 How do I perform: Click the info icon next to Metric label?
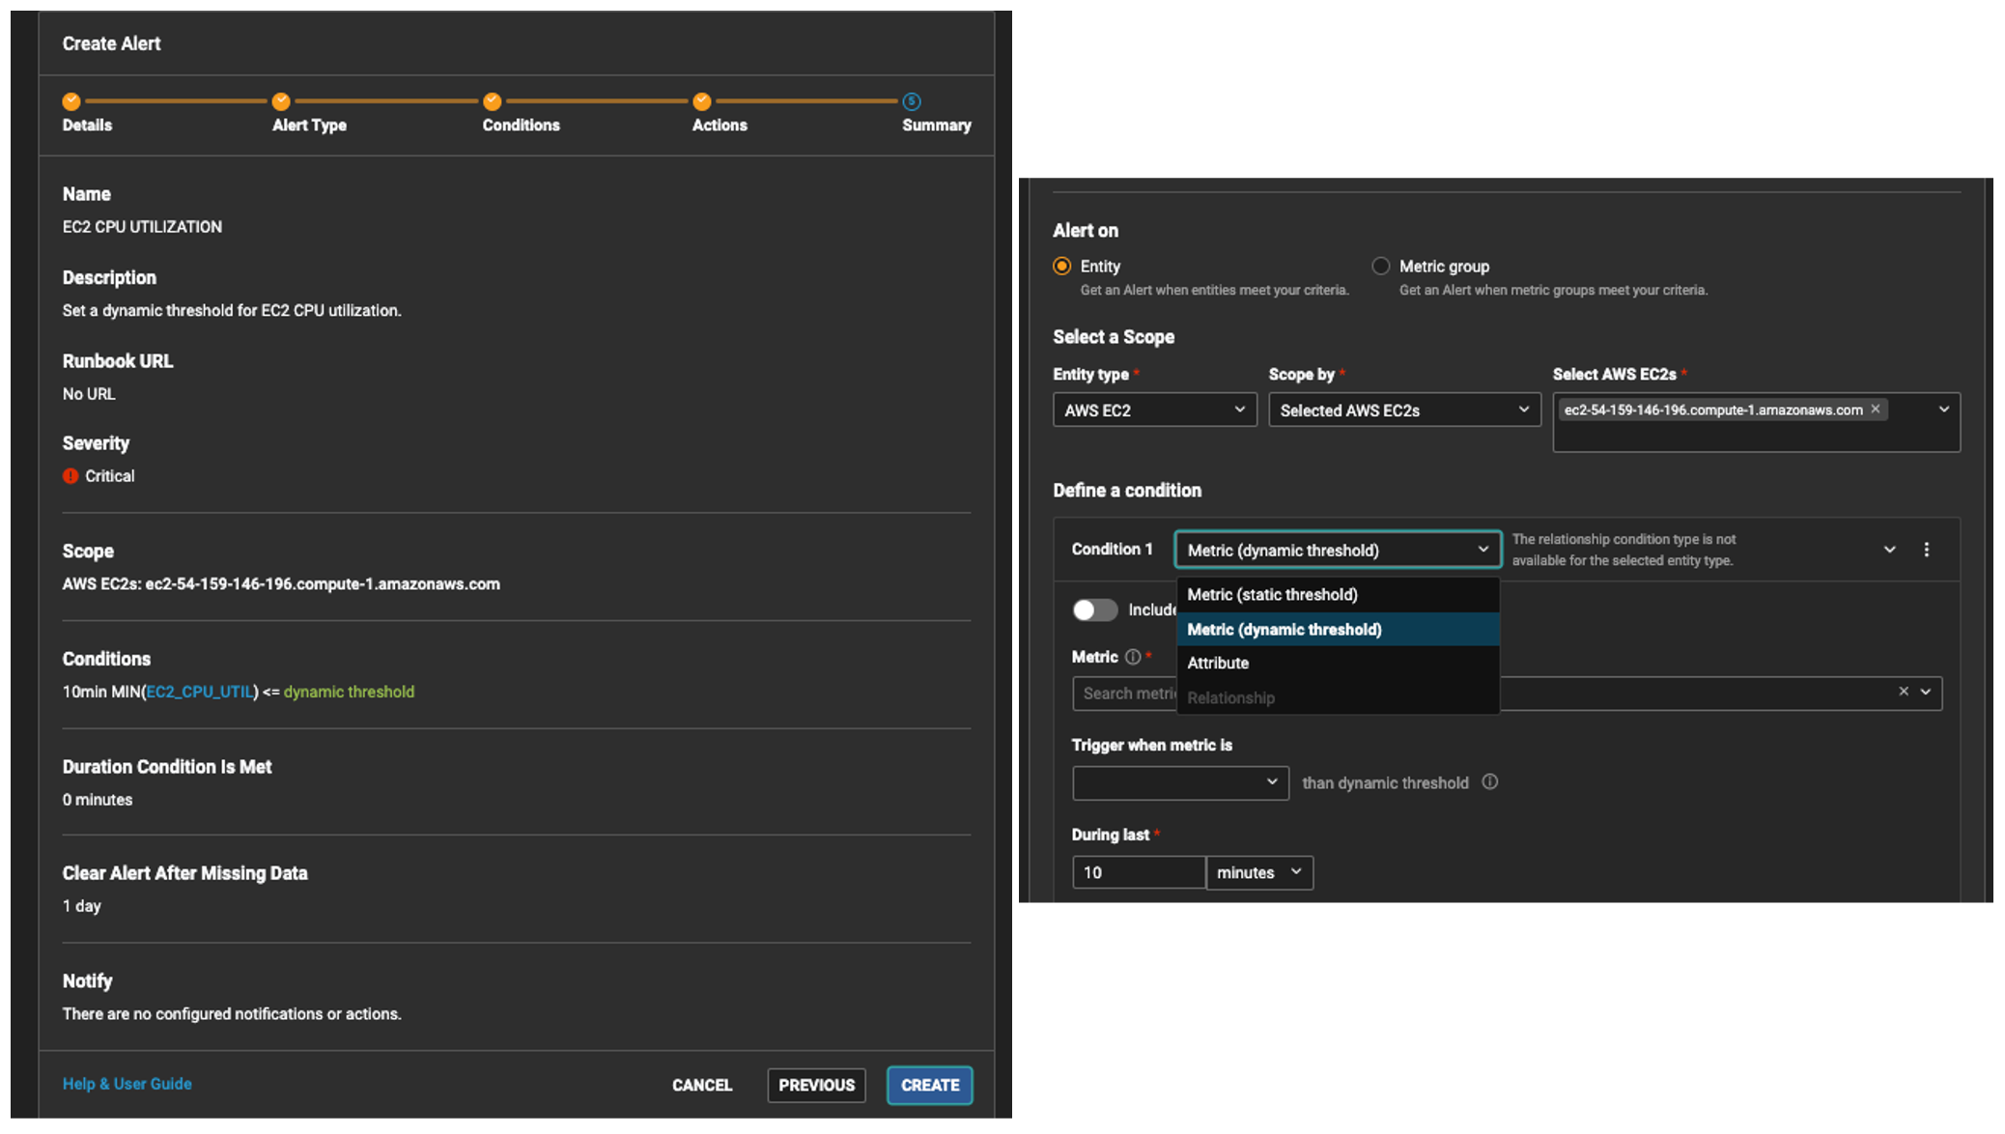click(x=1133, y=657)
